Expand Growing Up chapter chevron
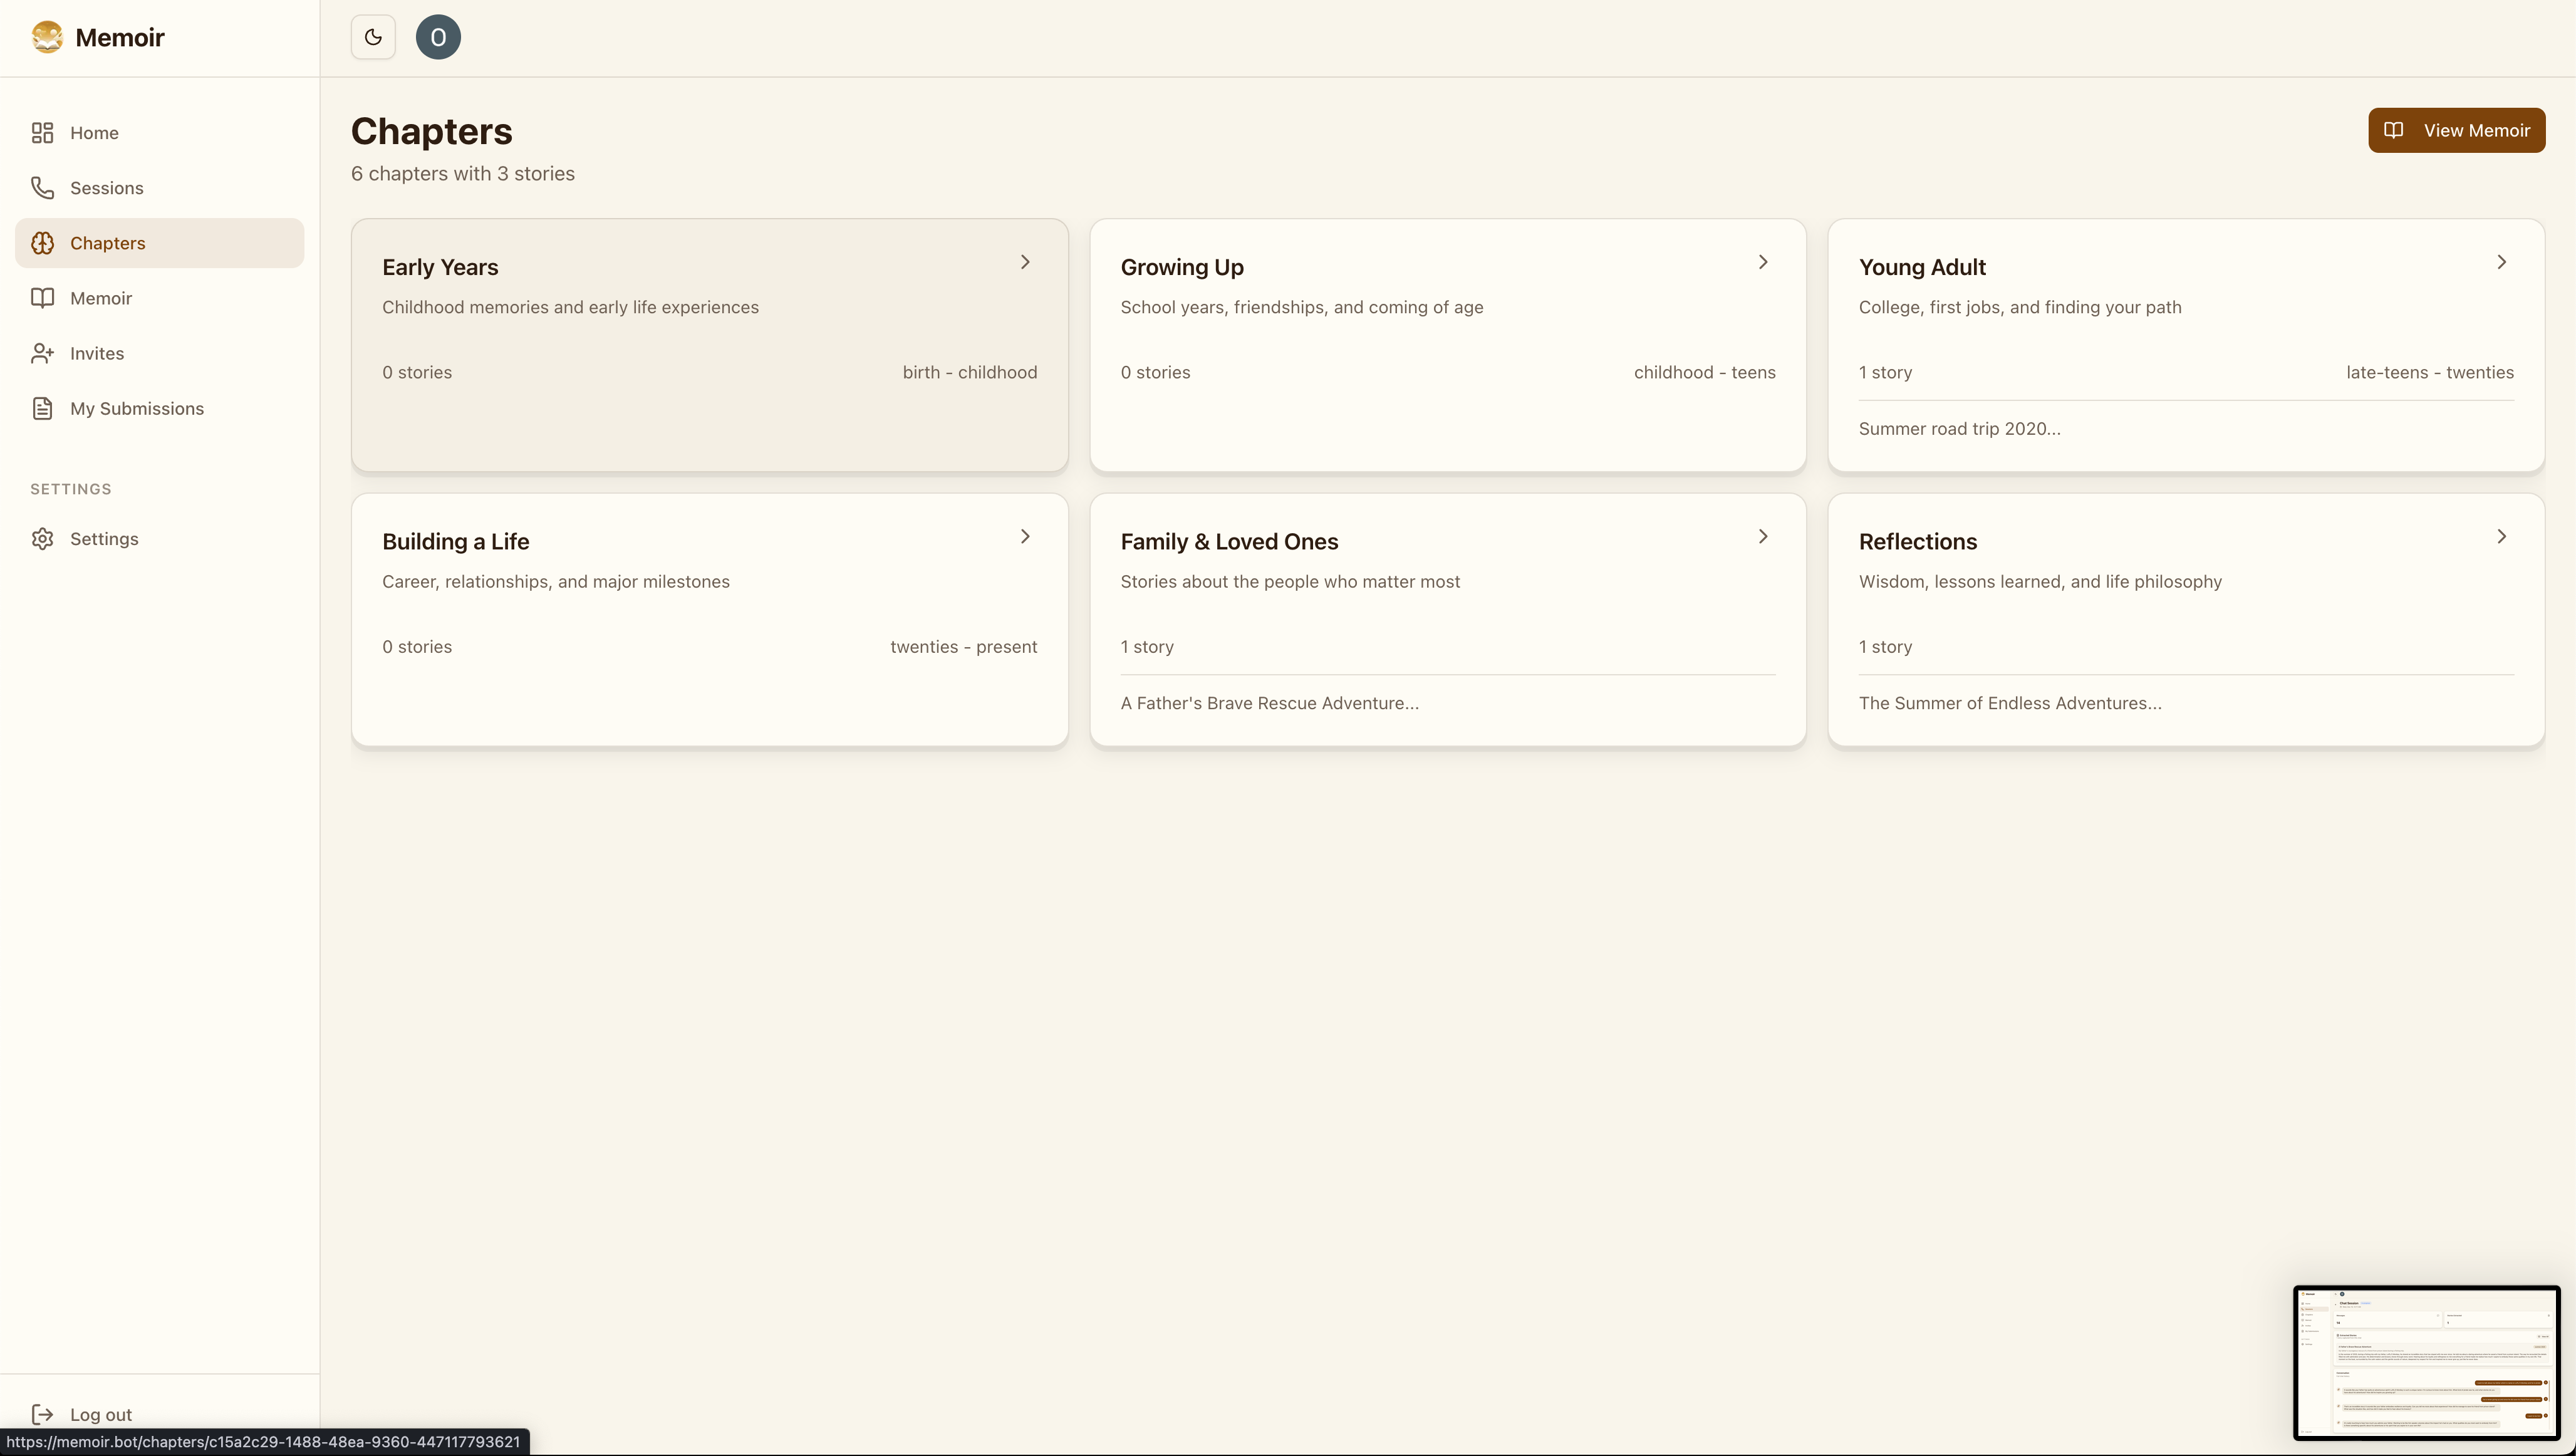This screenshot has height=1456, width=2576. tap(1763, 262)
